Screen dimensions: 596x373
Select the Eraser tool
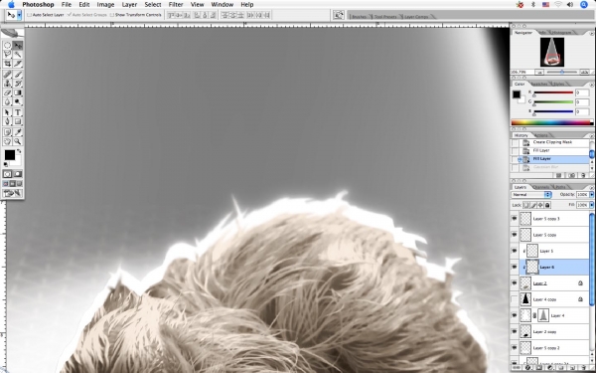coord(7,93)
